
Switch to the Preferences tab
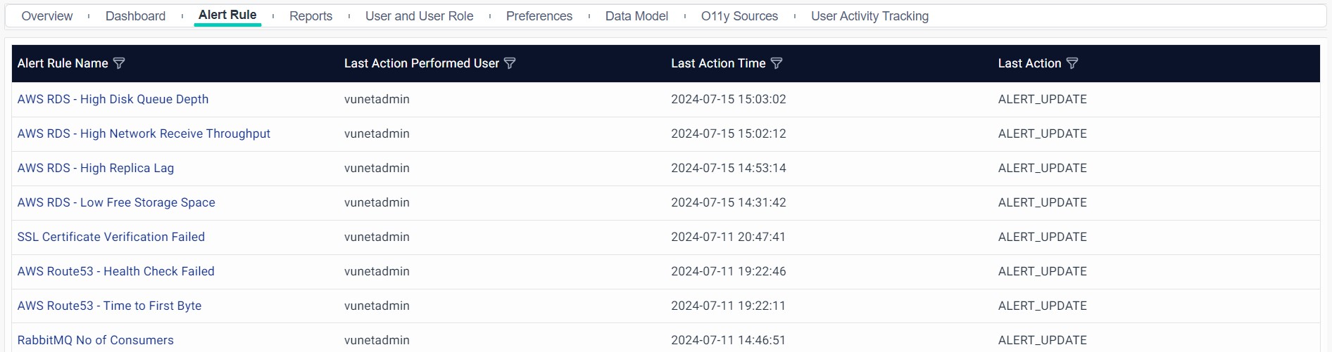(539, 16)
